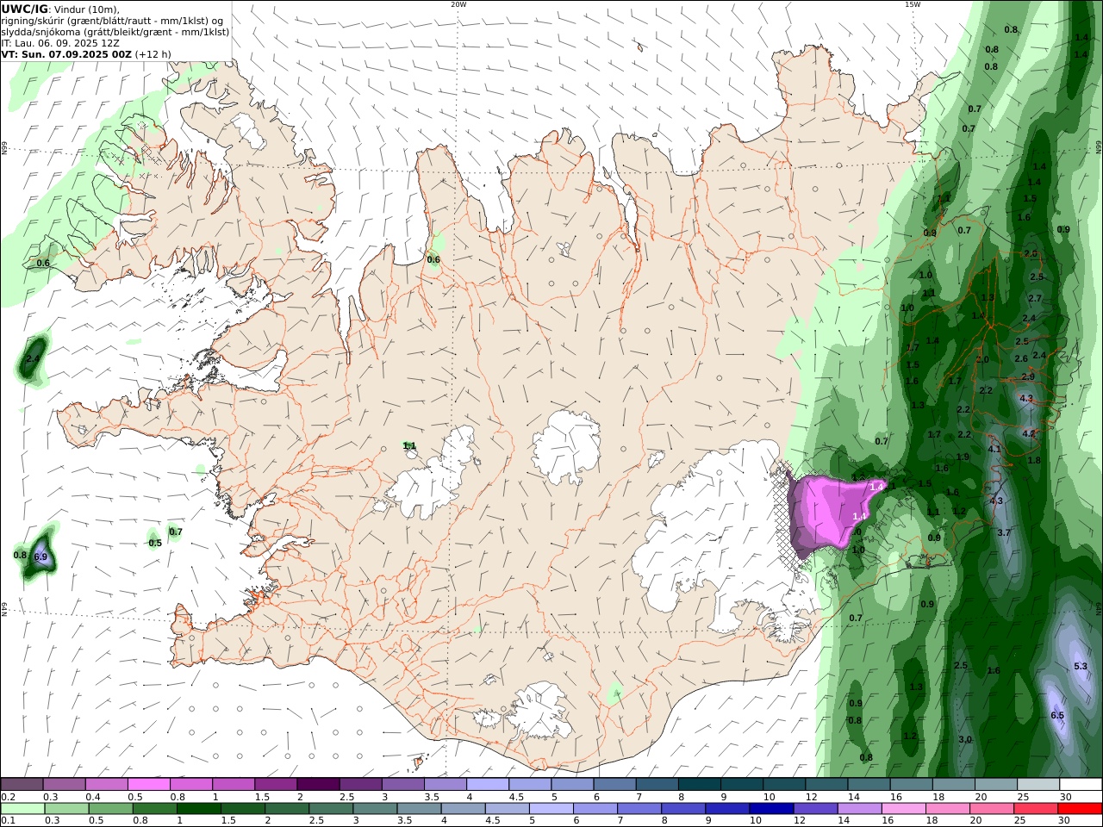
Task: Click the 'VT: Sun. 07.09.2025 00Z (+12 h)' line
Action: (x=86, y=53)
